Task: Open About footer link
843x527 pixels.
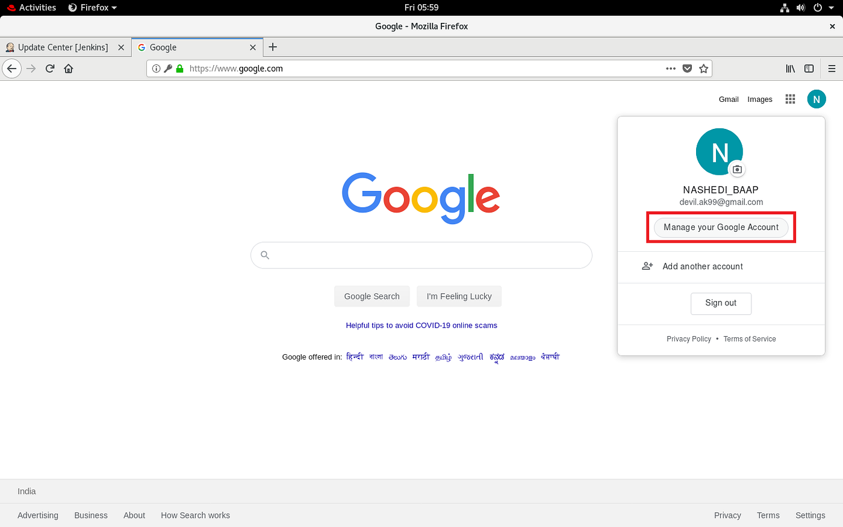Action: coord(134,516)
